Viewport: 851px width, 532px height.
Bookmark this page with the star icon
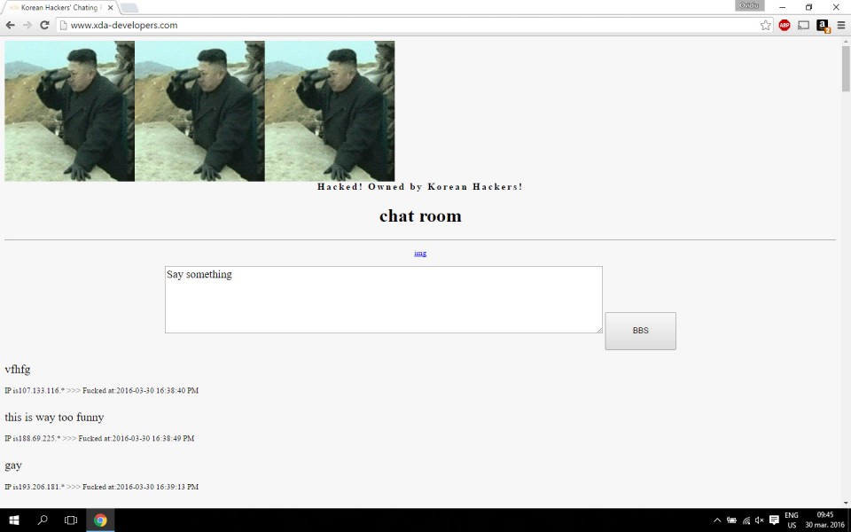click(765, 25)
